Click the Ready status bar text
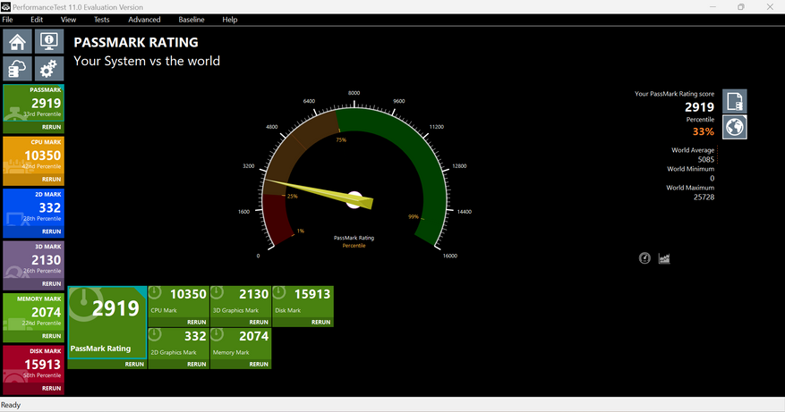The width and height of the screenshot is (785, 412). coord(11,405)
